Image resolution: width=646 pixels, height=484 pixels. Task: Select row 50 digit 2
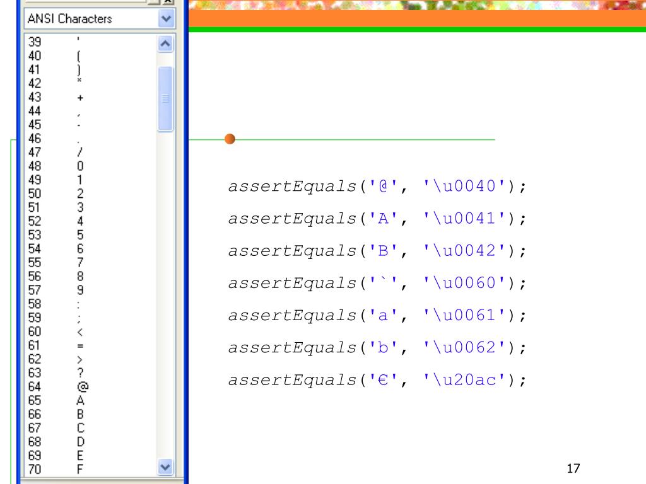tap(91, 194)
